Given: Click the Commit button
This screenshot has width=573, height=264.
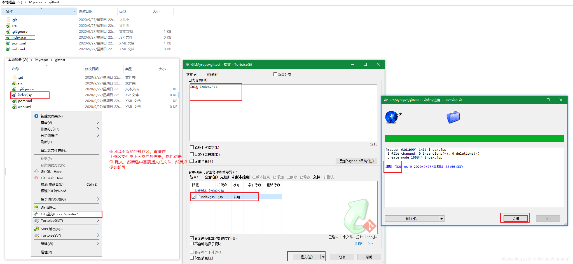Looking at the screenshot, I should point(307,257).
